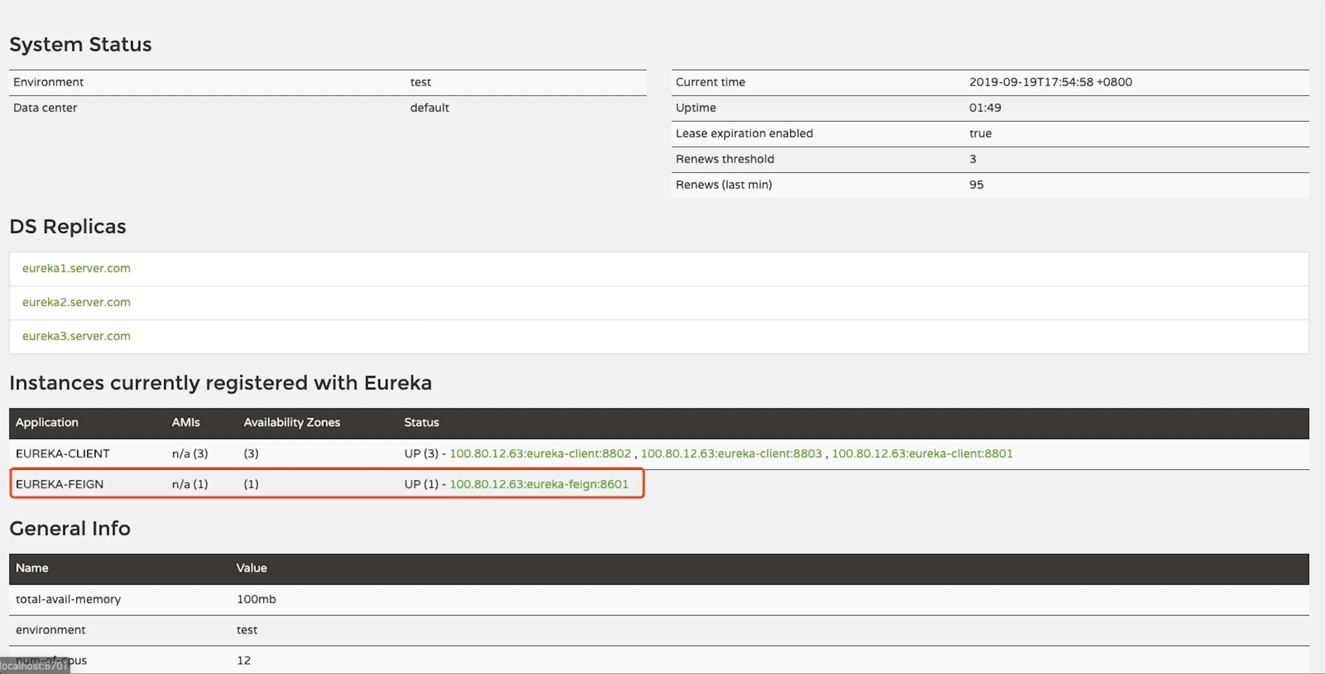Image resolution: width=1325 pixels, height=674 pixels.
Task: Click the General Info Value header
Action: [x=251, y=568]
